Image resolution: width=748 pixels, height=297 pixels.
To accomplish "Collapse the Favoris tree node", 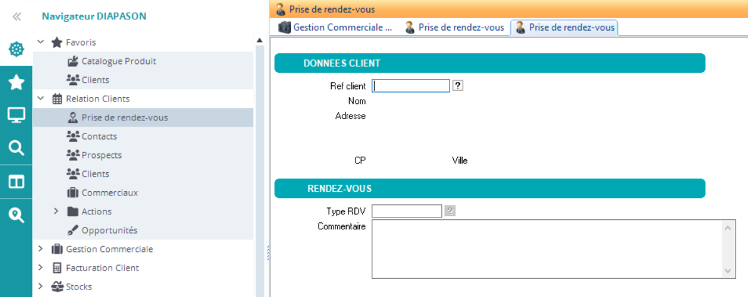I will point(41,42).
